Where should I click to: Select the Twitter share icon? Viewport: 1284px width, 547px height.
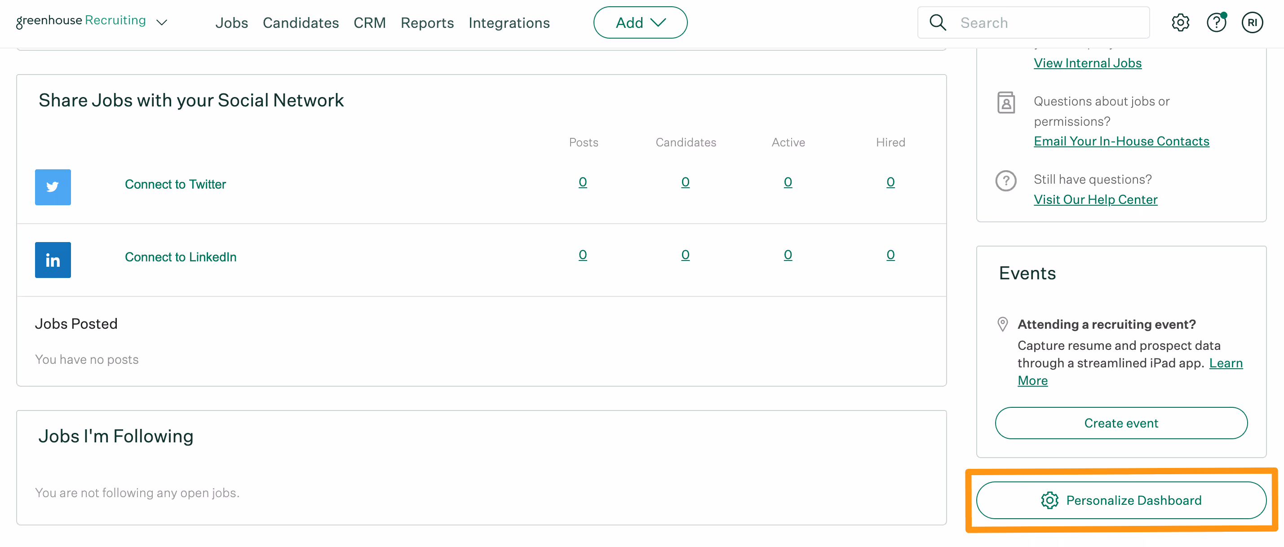(x=52, y=187)
